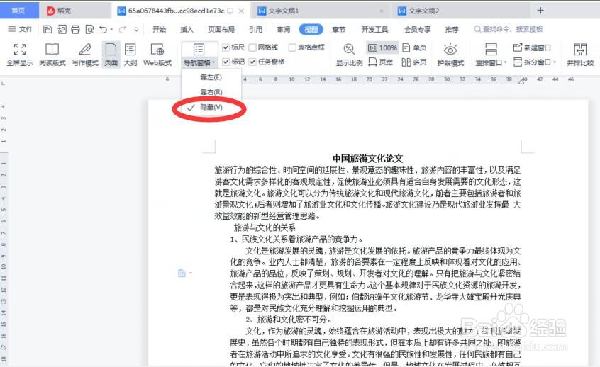Toggle the 任务窗格 task pane checkbox
The height and width of the screenshot is (367, 600).
click(x=252, y=62)
